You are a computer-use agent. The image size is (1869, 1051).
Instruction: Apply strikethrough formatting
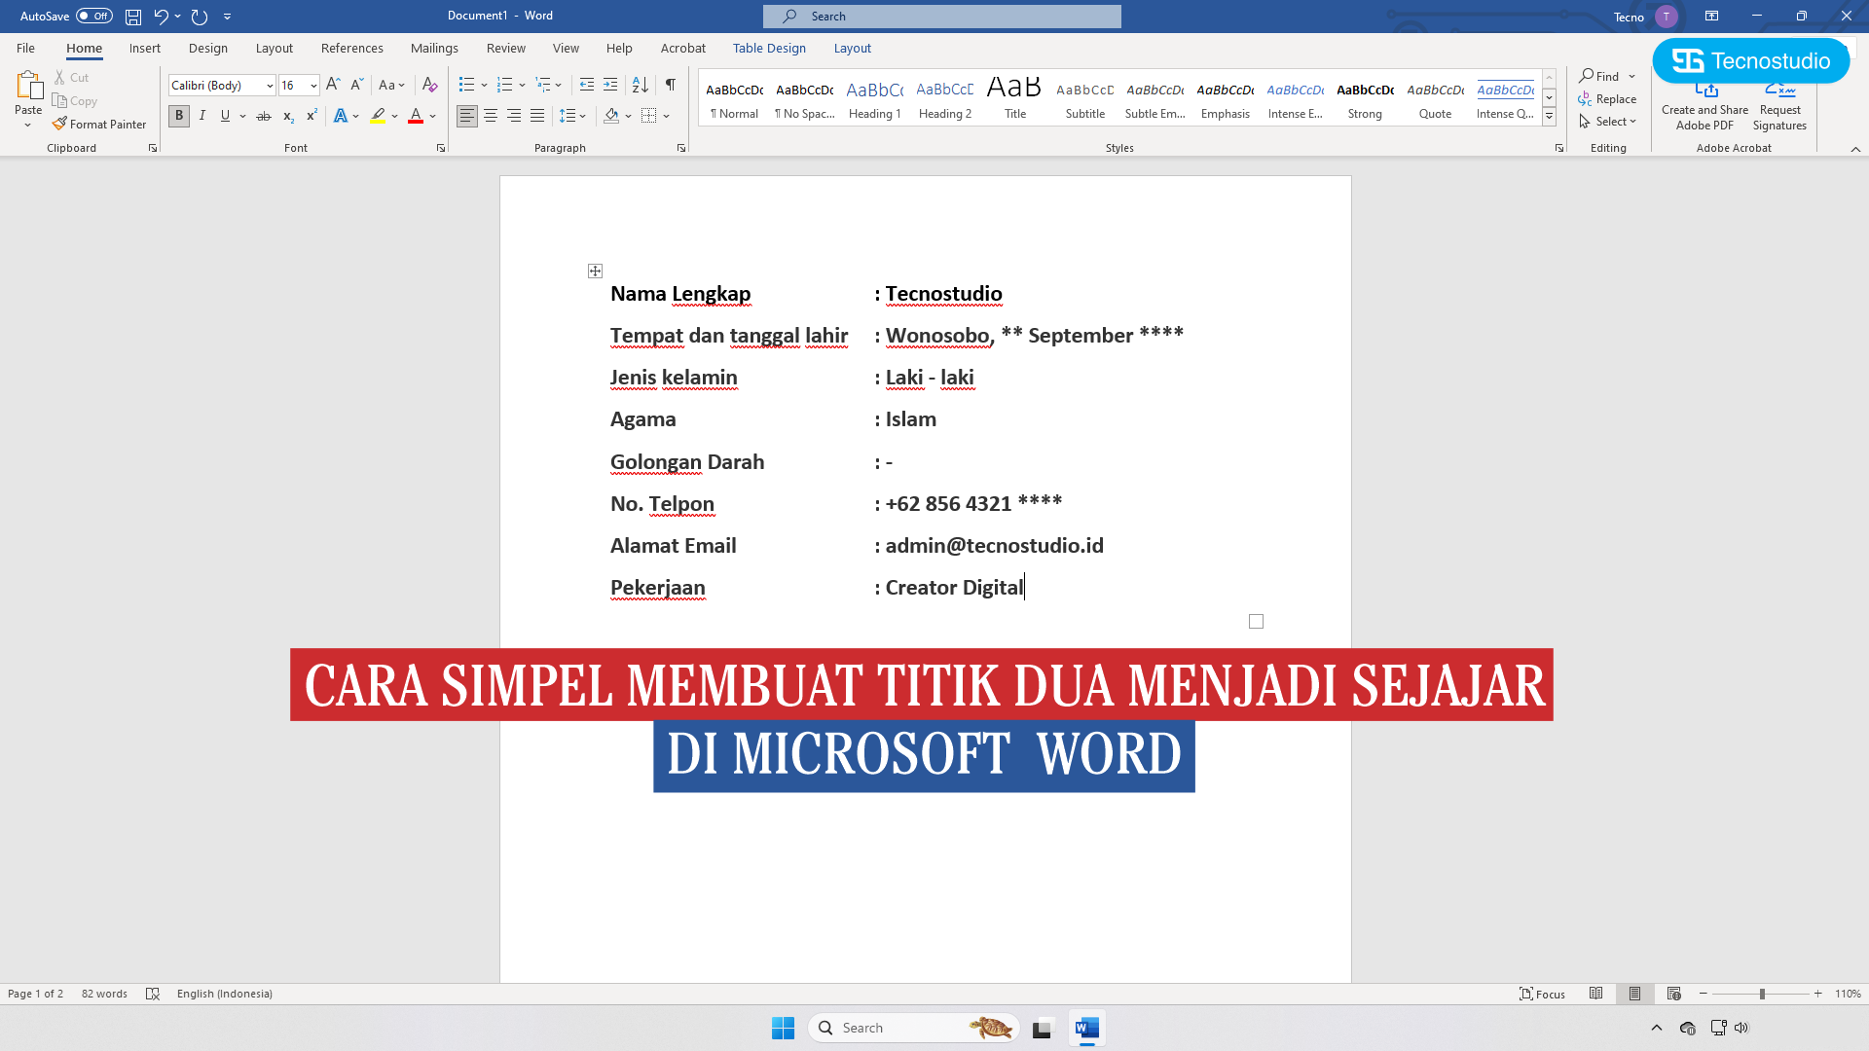pos(263,116)
